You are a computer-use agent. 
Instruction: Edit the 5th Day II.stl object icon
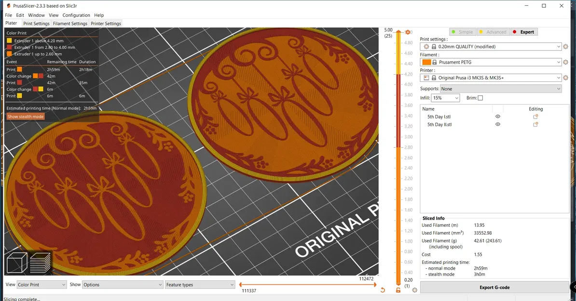535,124
